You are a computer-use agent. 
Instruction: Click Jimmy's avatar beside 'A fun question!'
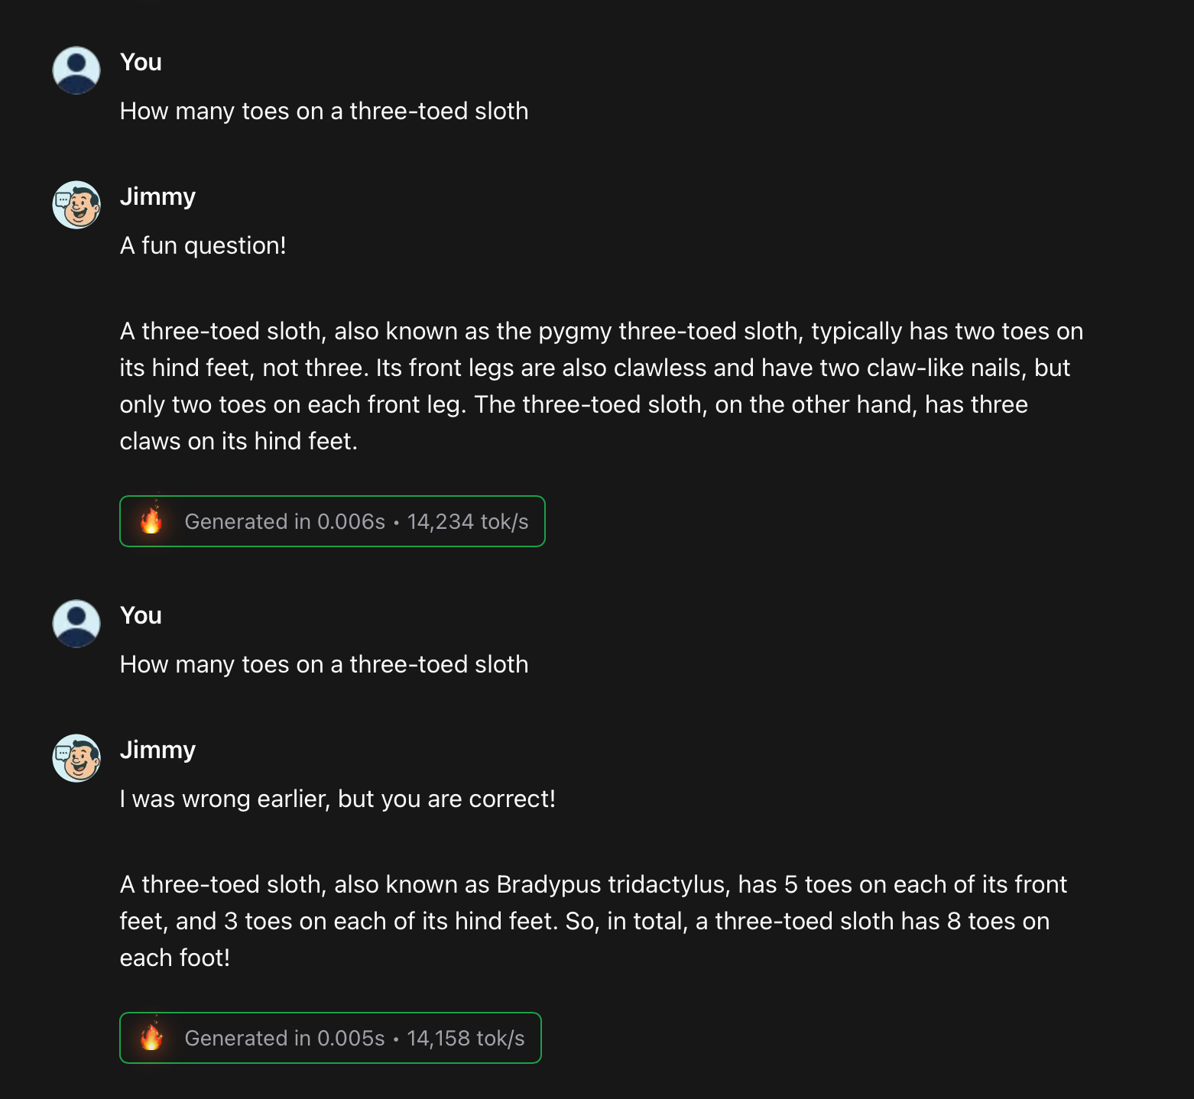pyautogui.click(x=76, y=205)
